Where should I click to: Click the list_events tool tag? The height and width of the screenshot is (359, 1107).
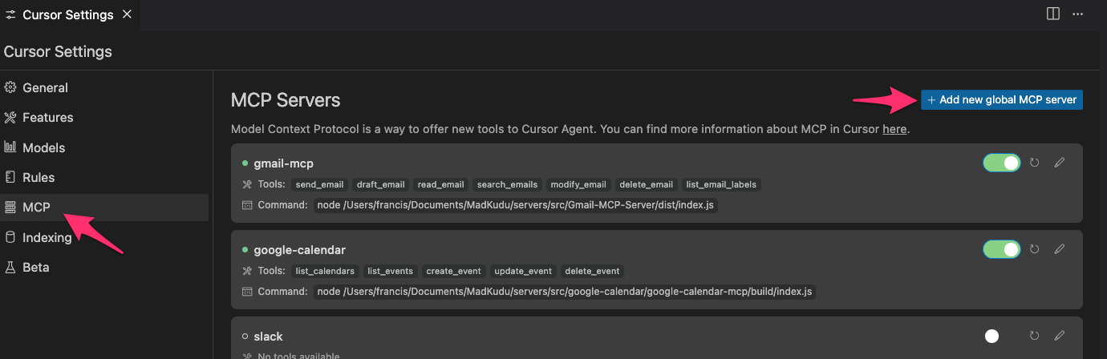click(x=391, y=271)
